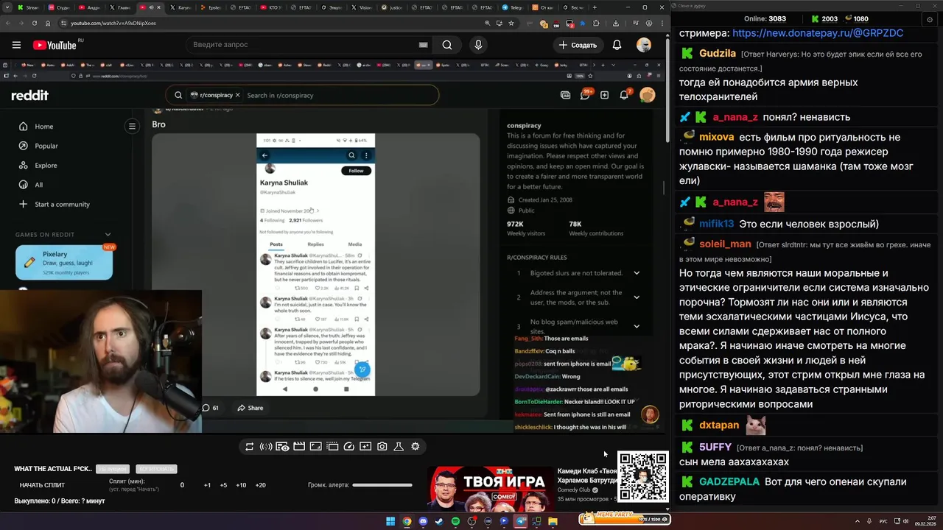Viewport: 943px width, 530px height.
Task: Switch to the Telegram tab
Action: [x=513, y=7]
